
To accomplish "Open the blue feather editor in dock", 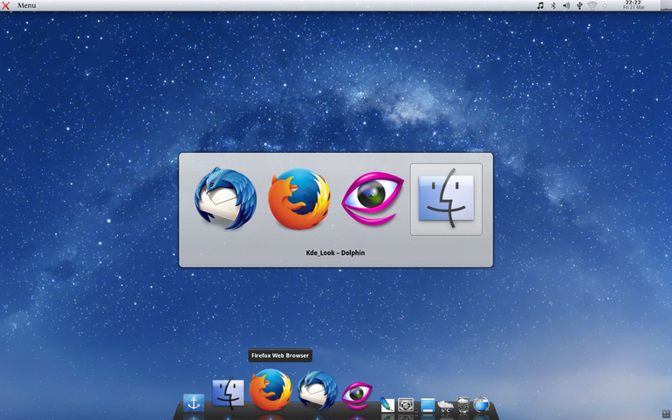I will pos(387,404).
